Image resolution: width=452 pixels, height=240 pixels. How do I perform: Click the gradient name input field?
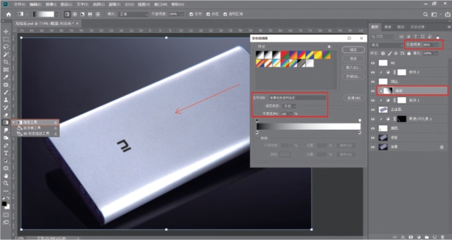[x=297, y=98]
